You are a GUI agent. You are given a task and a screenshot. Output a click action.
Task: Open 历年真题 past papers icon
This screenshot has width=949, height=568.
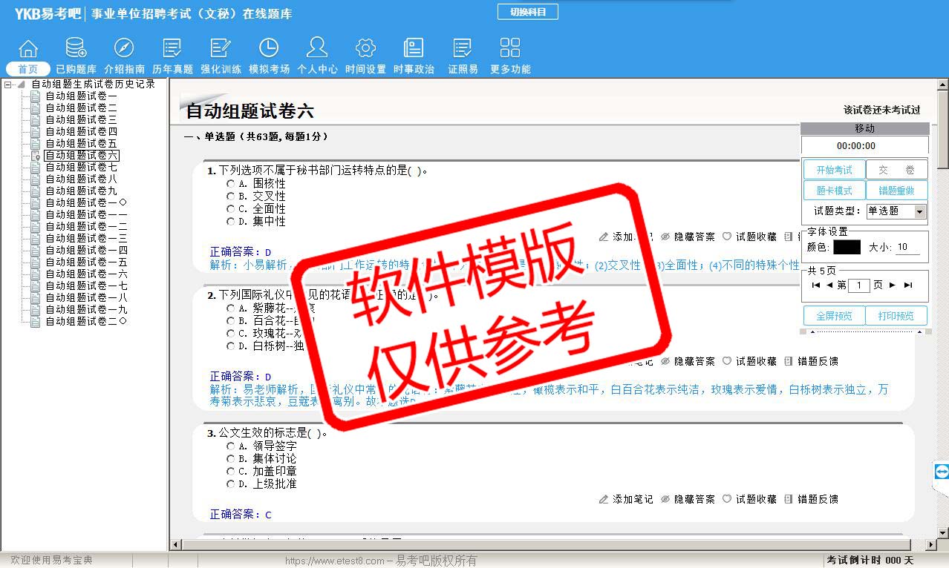[172, 49]
